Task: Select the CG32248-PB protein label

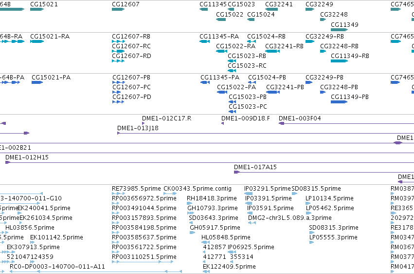Action: click(x=339, y=87)
